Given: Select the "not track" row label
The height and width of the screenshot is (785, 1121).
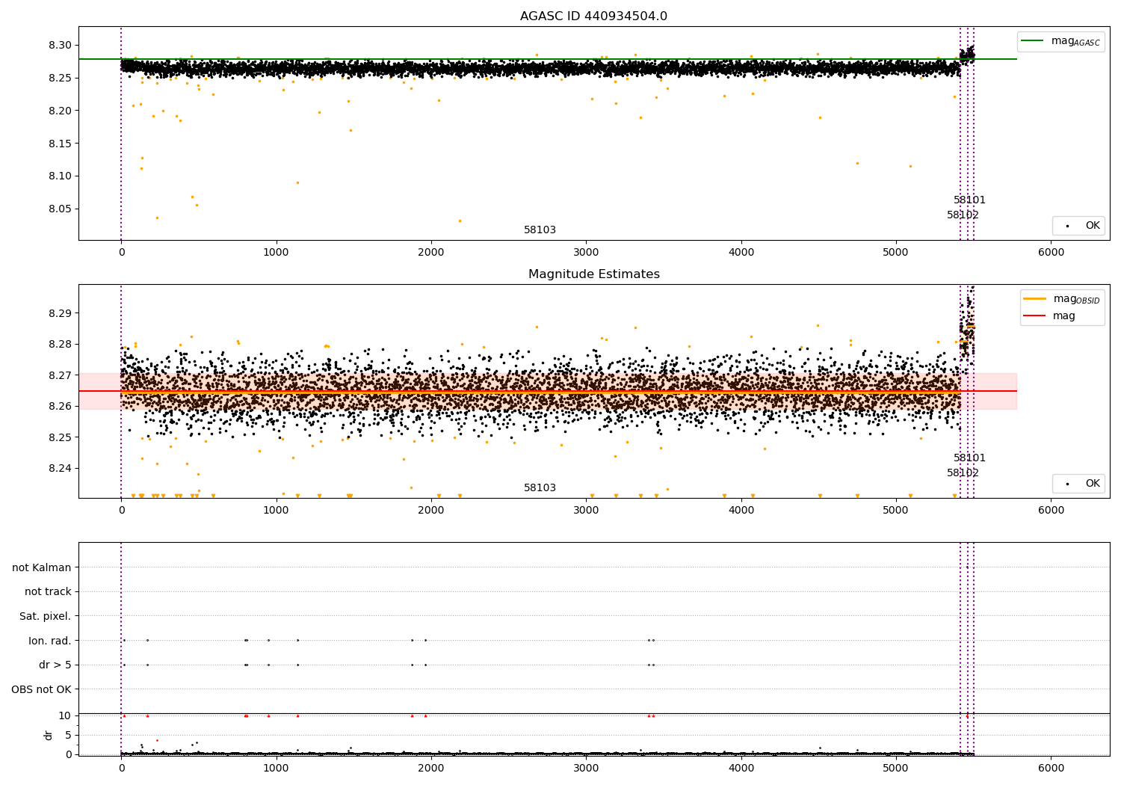Looking at the screenshot, I should pos(48,592).
